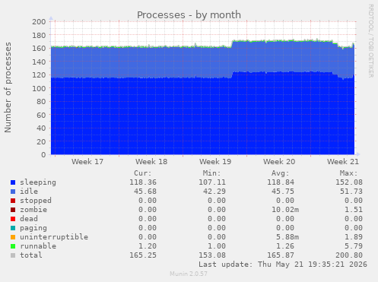
Task: Click the y-axis tick label 100
Action: coord(39,88)
